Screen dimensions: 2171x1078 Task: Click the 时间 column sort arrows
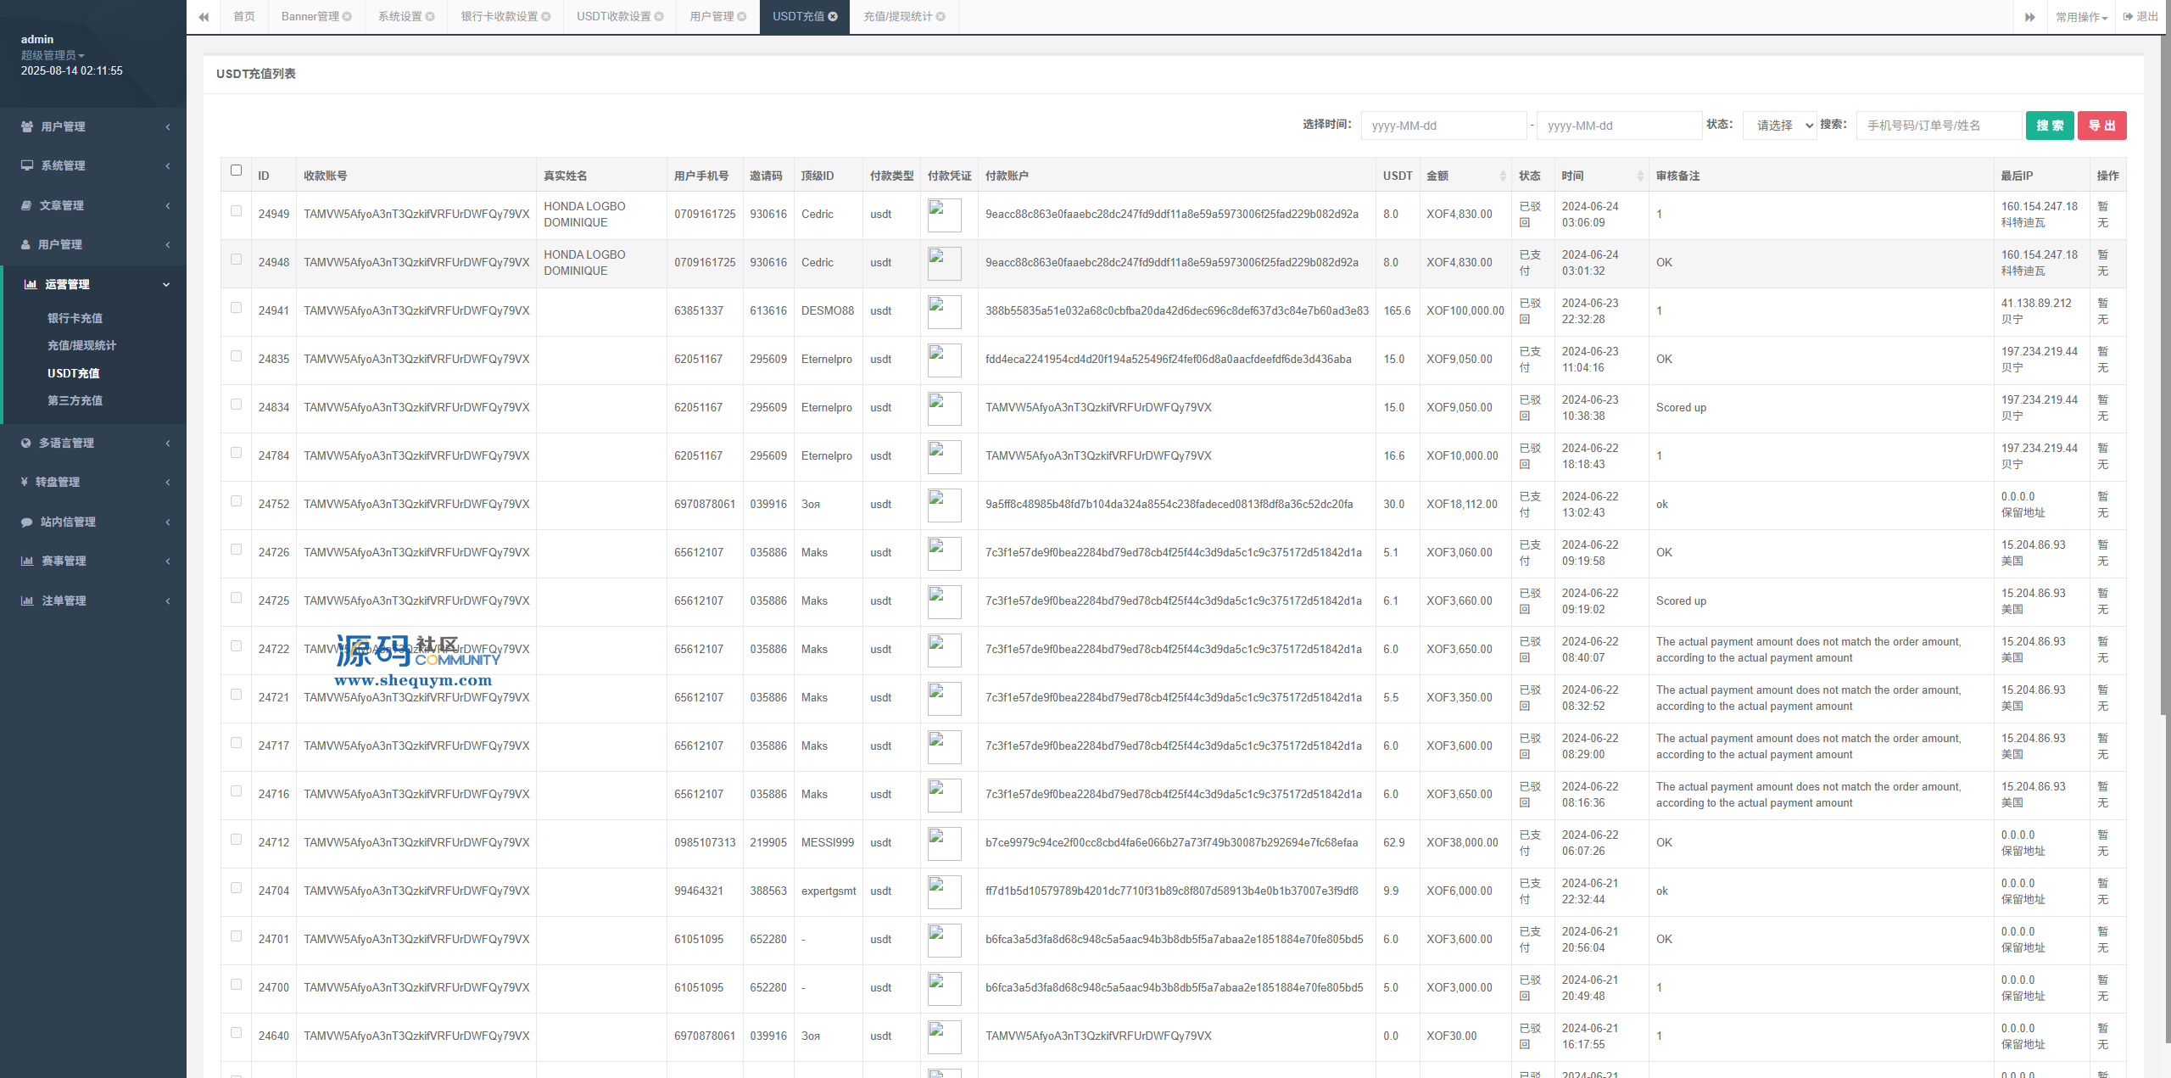1639,176
